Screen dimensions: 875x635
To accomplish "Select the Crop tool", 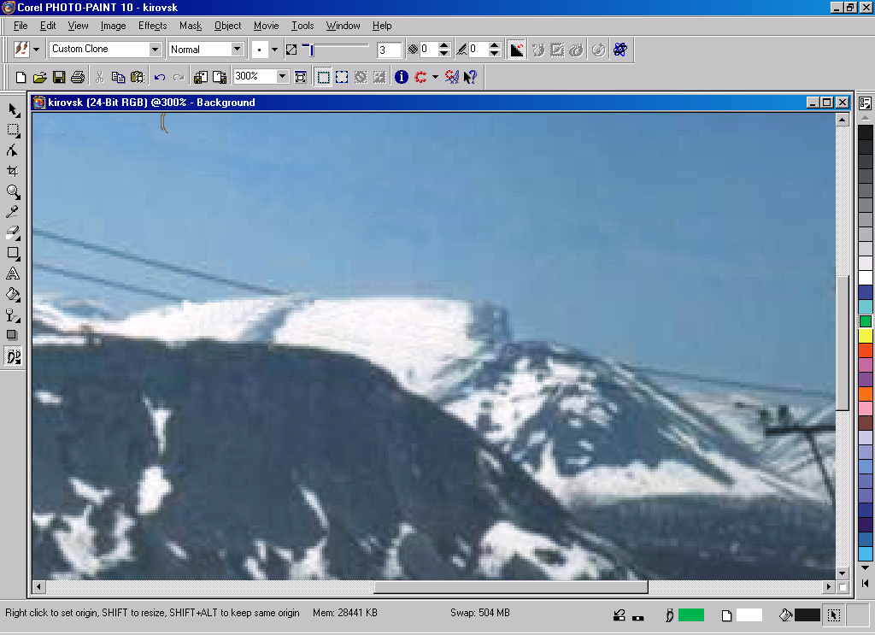I will click(x=14, y=171).
